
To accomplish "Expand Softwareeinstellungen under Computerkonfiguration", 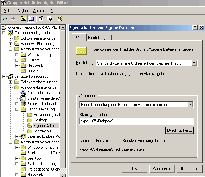I will pos(10,38).
